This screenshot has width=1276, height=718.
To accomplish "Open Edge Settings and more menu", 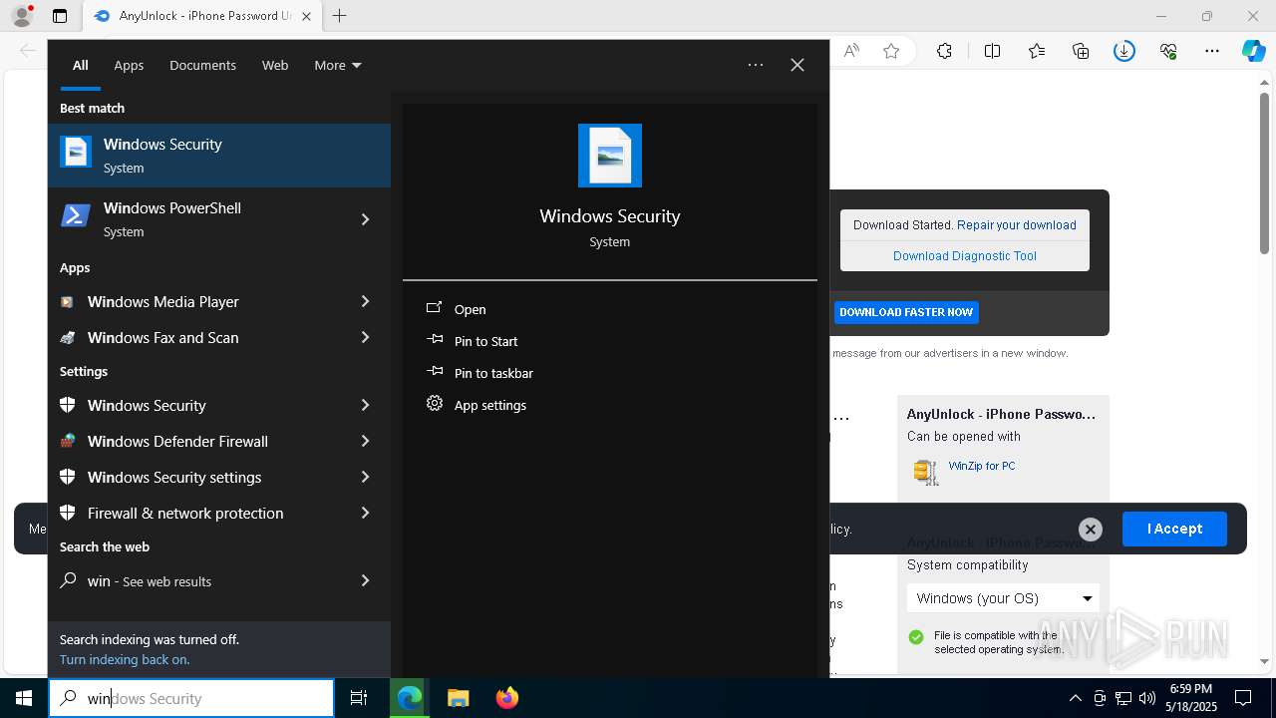I will click(1212, 51).
